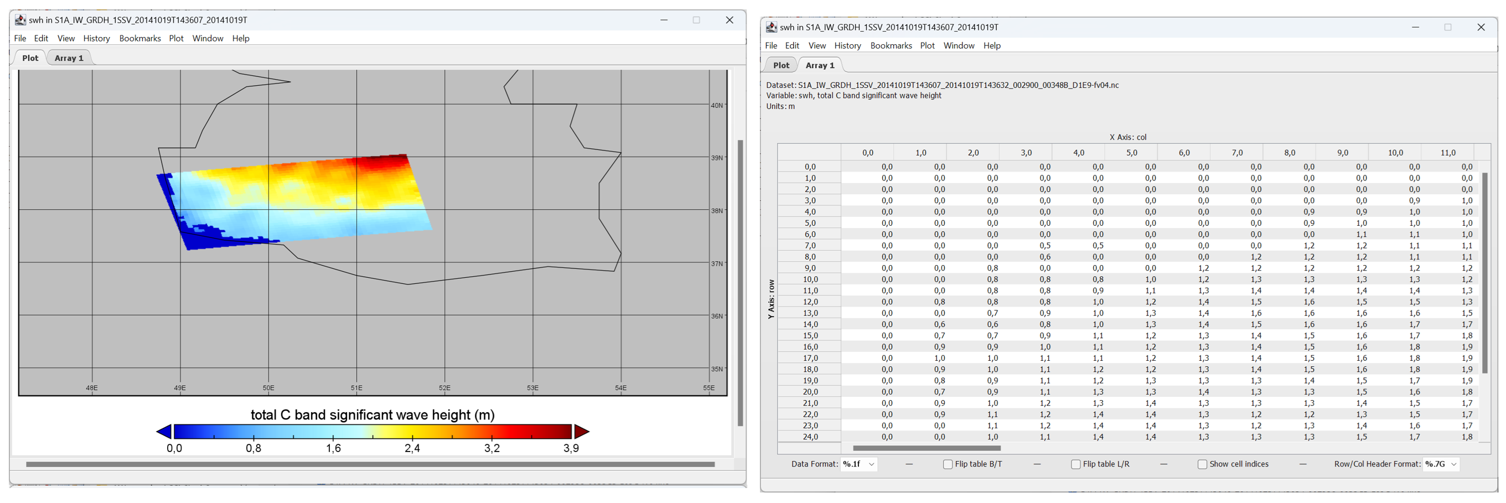Select the '12,0' row header in the table

click(810, 302)
